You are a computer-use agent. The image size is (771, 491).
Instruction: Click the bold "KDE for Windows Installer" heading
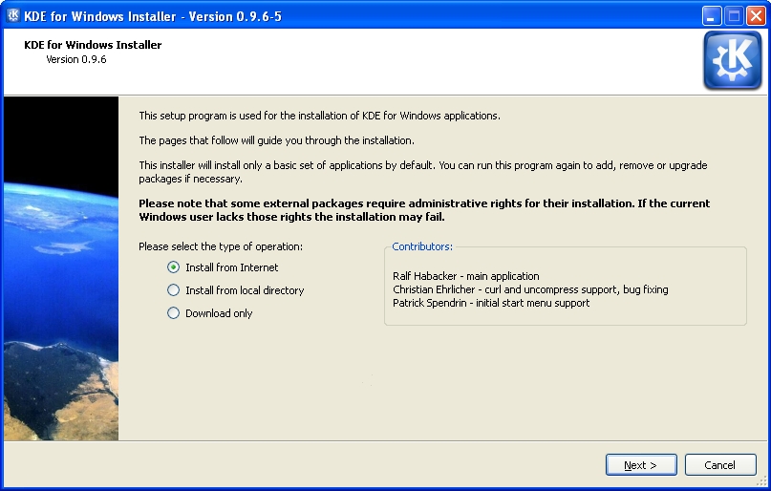(93, 45)
